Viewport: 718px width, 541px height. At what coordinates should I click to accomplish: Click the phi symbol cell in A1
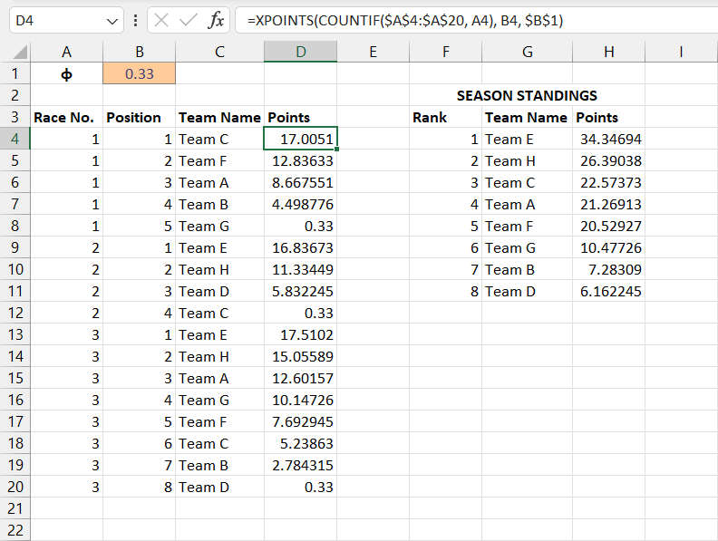click(x=66, y=74)
